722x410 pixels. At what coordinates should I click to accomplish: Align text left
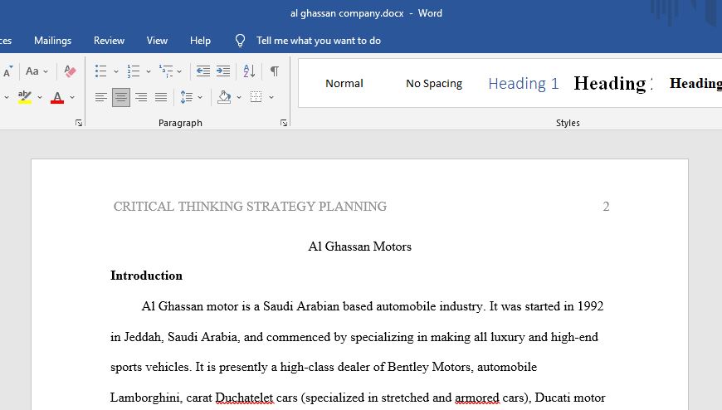(x=101, y=97)
